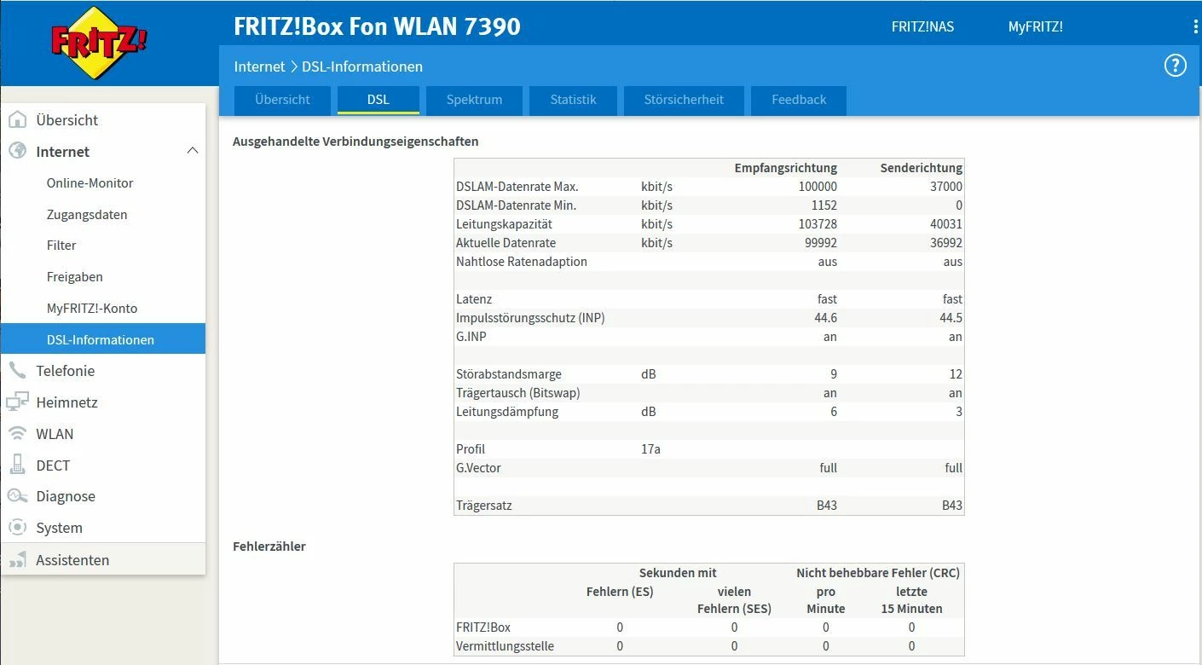Click the Senderichtung column header
This screenshot has height=665, width=1202.
pos(922,168)
